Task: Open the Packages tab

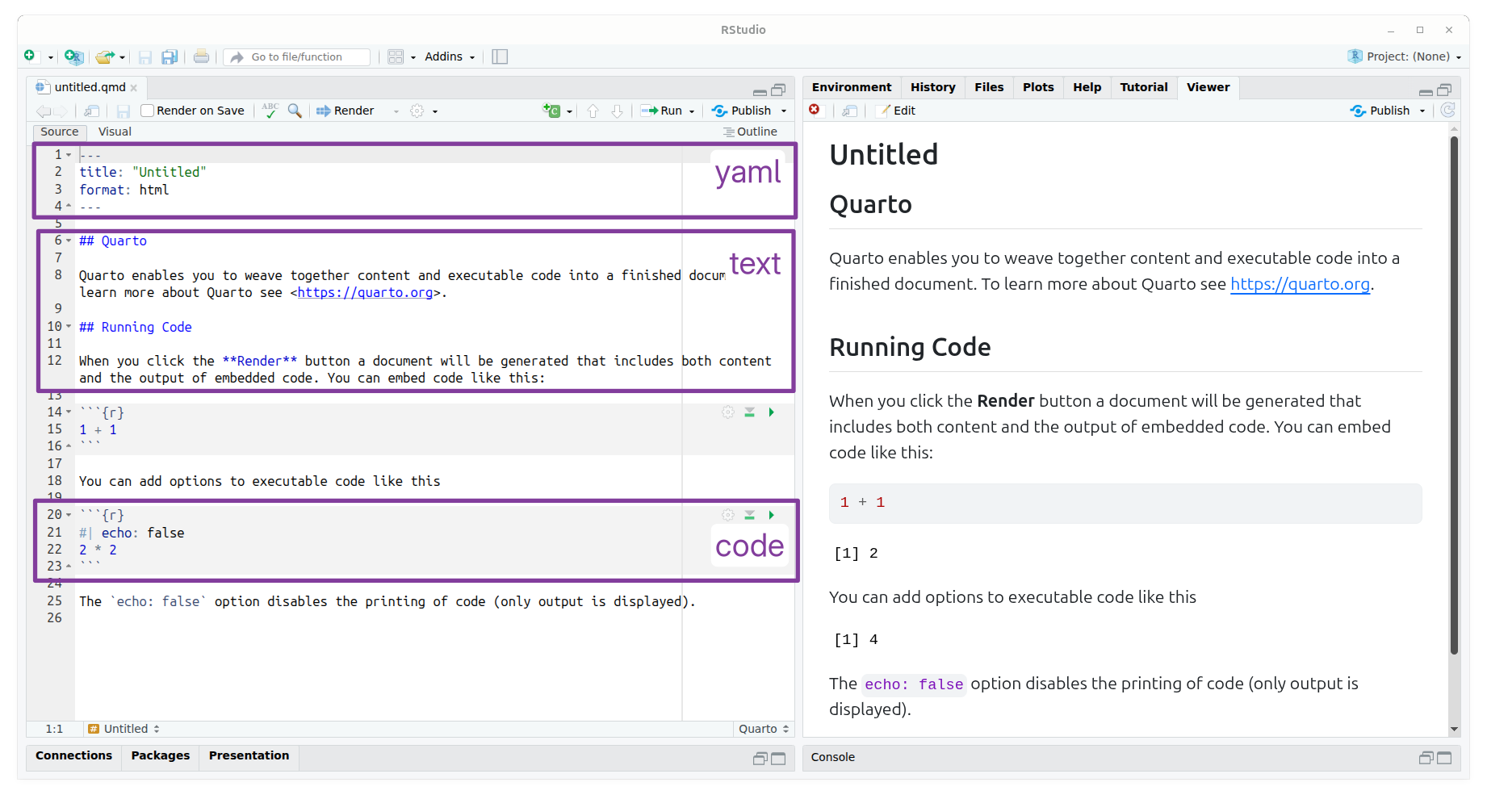Action: 161,755
